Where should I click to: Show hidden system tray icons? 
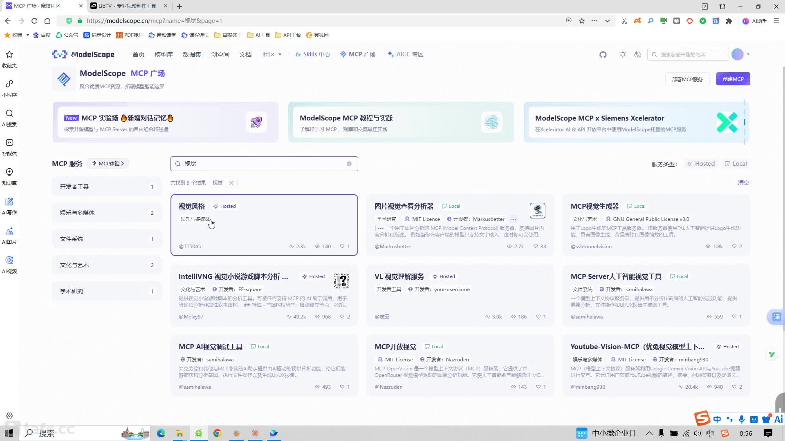[649, 433]
